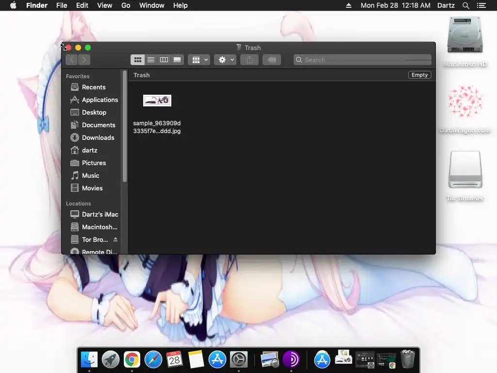Open Tor Browser from the Dock
Viewport: 497px width, 373px height.
tap(291, 359)
